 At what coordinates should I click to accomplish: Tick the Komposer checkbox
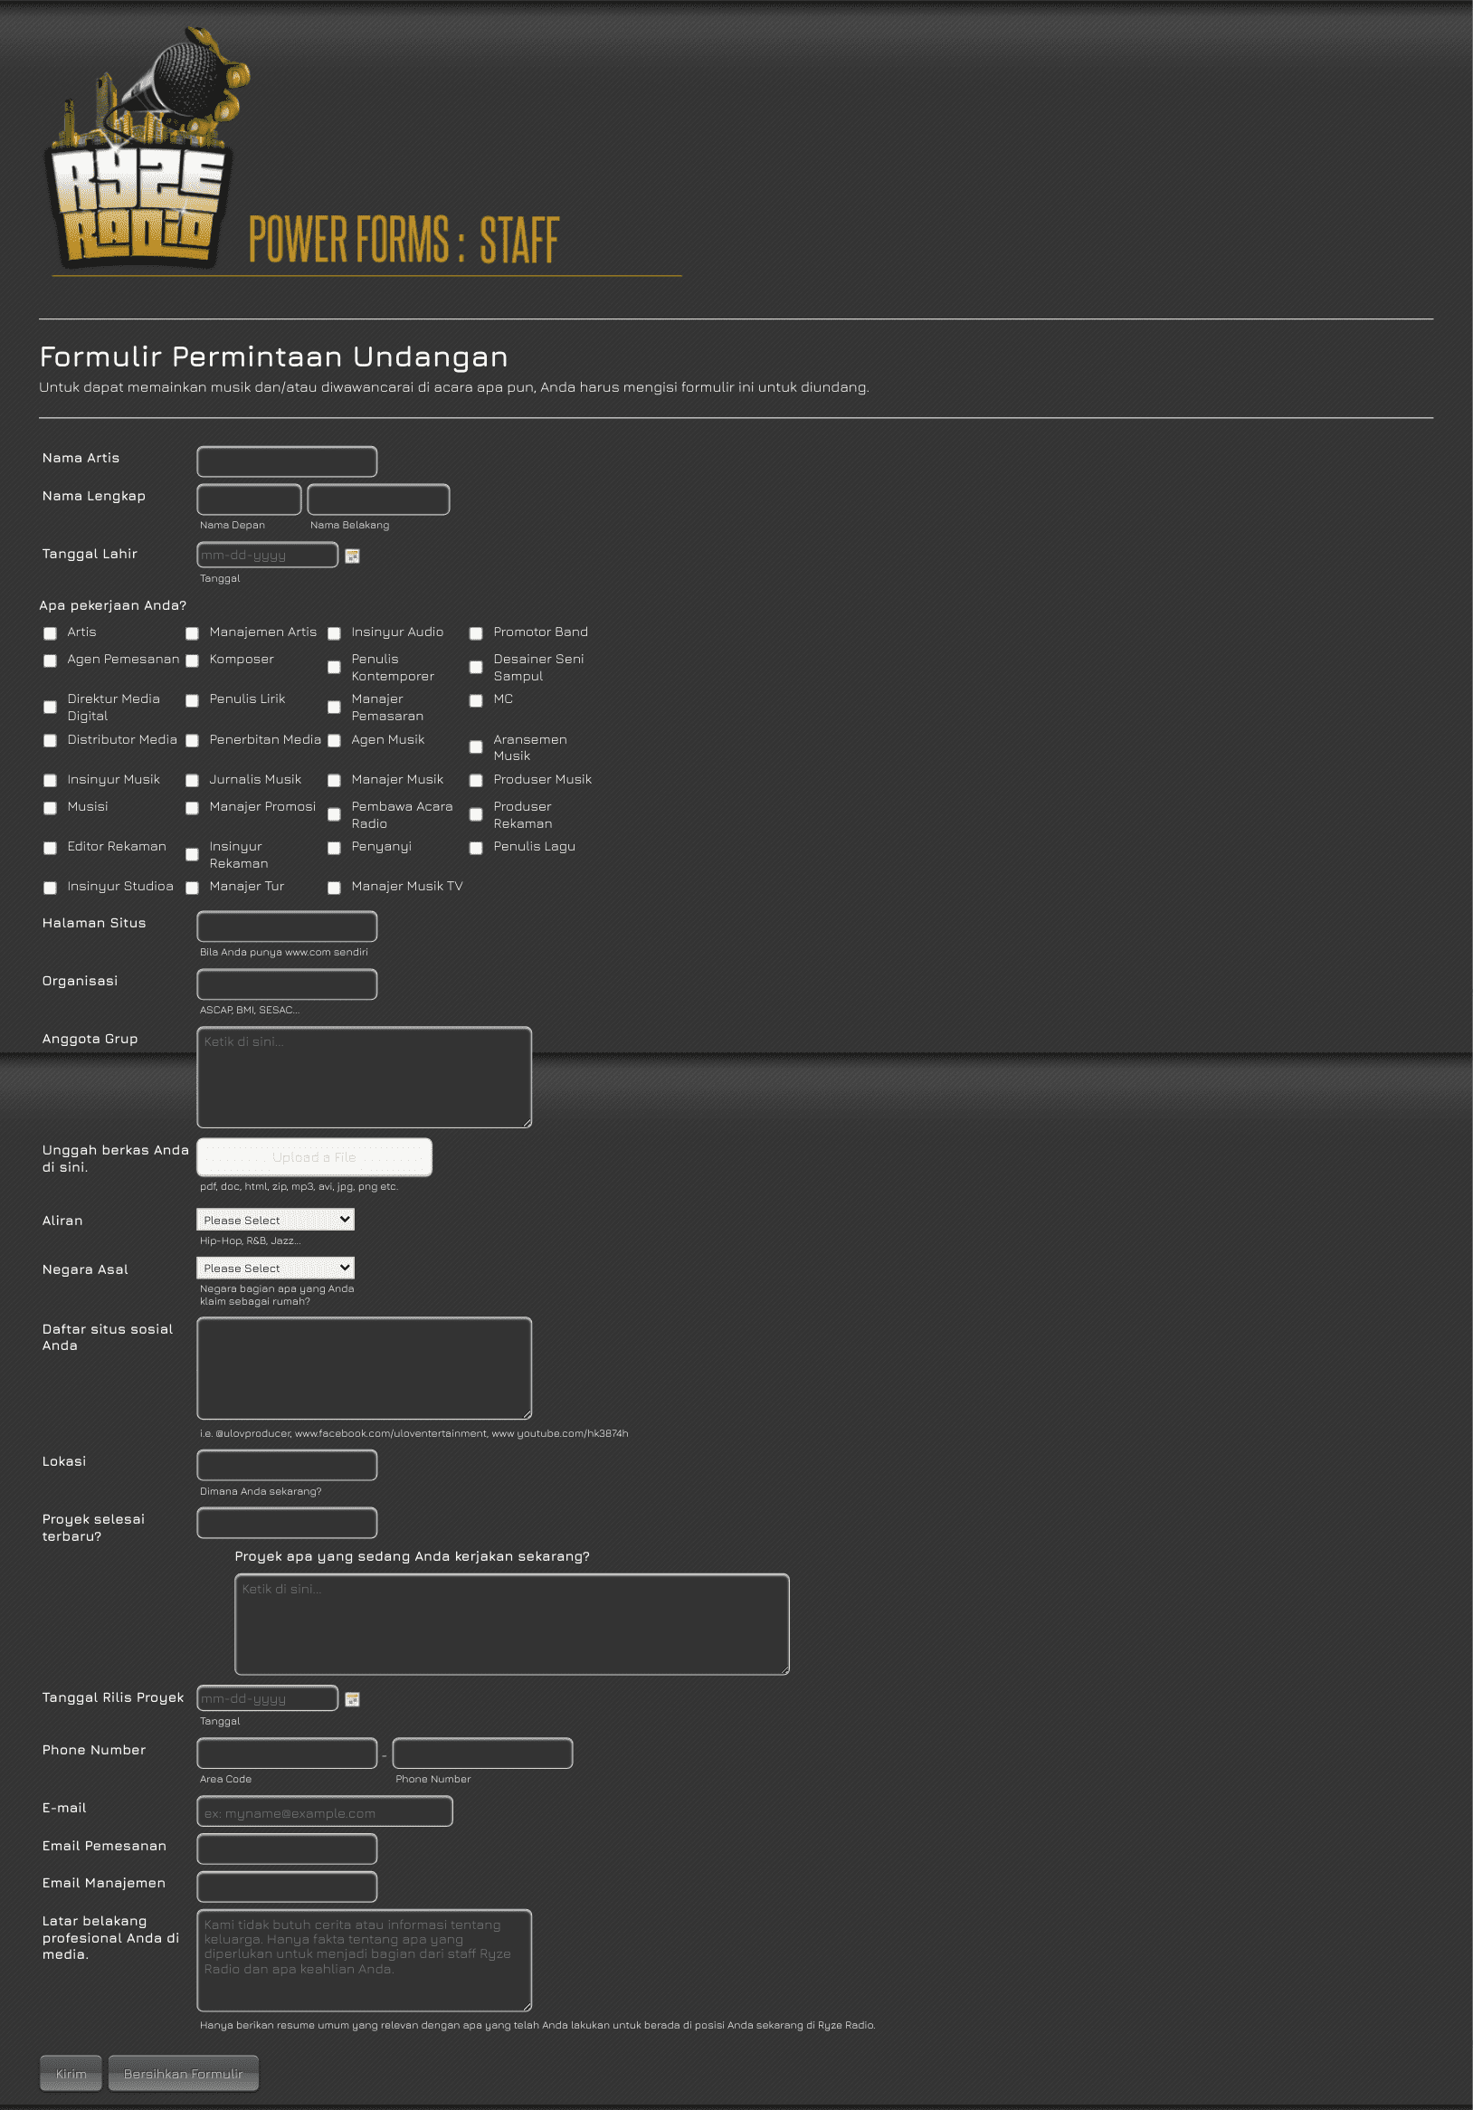point(192,661)
